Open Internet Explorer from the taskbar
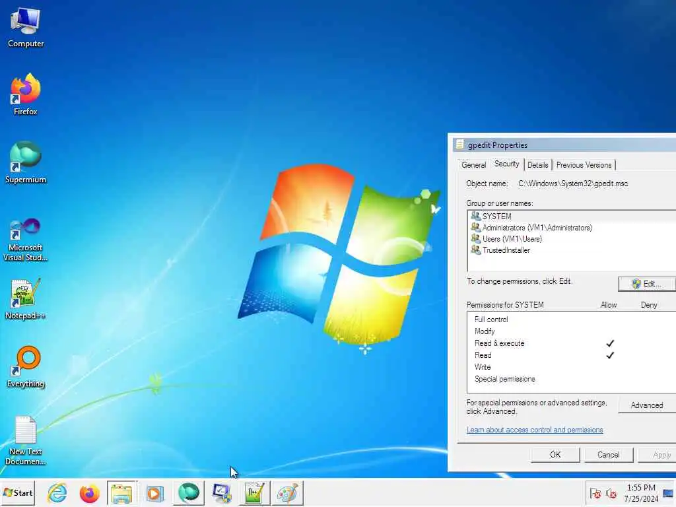The image size is (676, 507). tap(57, 492)
